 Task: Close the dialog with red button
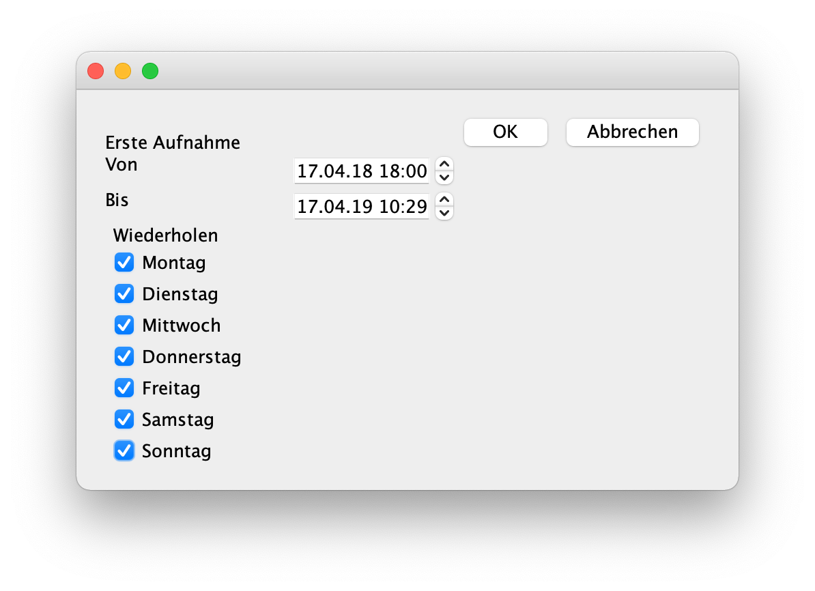point(96,71)
